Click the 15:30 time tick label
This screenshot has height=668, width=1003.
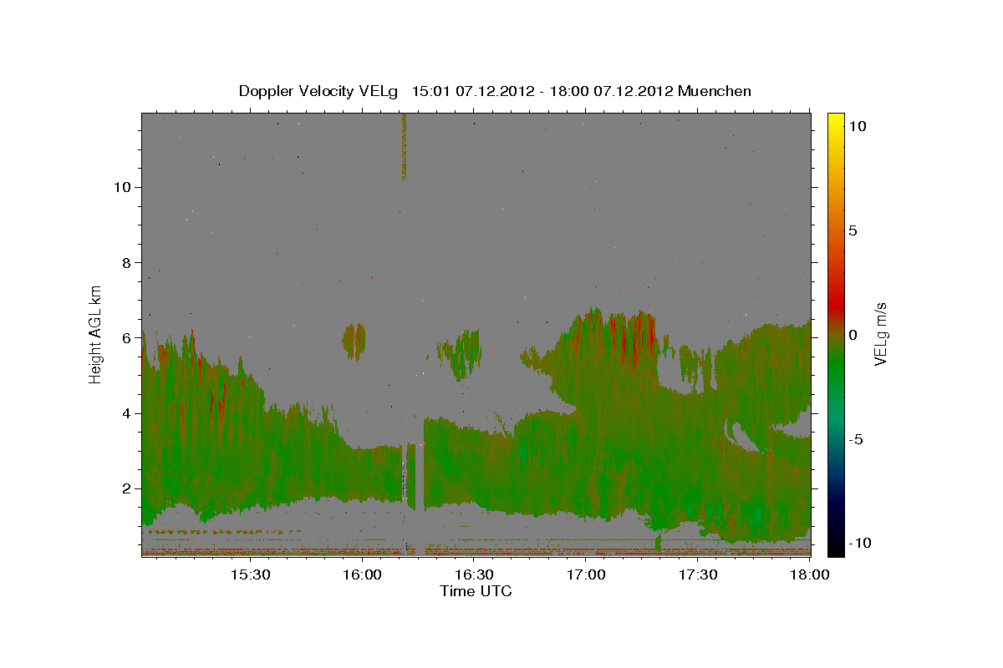pos(249,575)
